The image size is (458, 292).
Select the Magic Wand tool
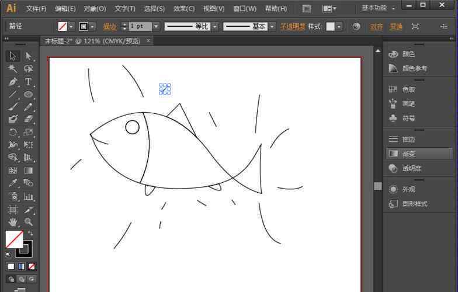pos(13,69)
